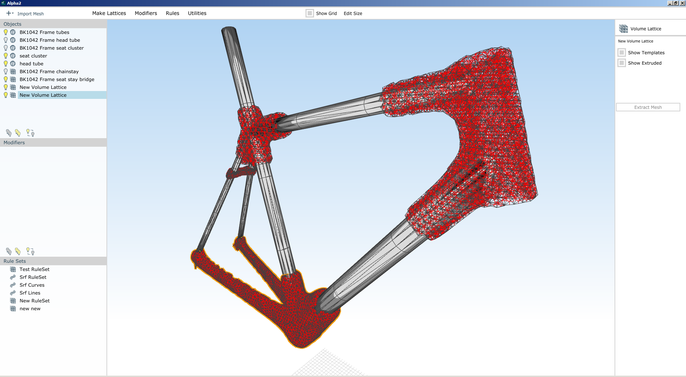Screen dimensions: 686x377
Task: Hide BK1042 Frame seat stay bridge with its bulb
Action: [x=6, y=79]
